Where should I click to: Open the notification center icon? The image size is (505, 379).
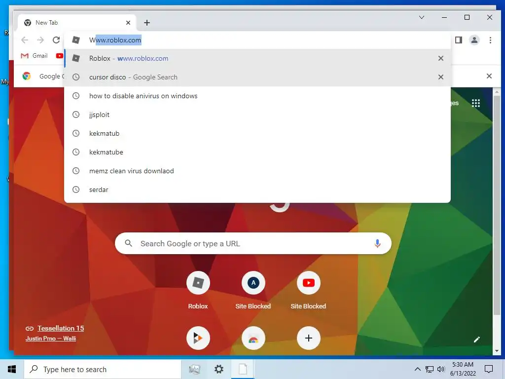(x=489, y=369)
